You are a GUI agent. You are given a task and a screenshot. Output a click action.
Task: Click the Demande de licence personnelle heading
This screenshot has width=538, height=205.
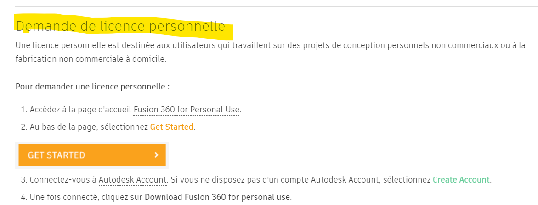click(120, 27)
